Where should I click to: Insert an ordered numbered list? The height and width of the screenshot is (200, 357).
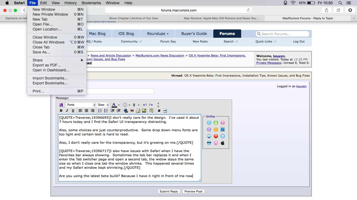click(100, 111)
